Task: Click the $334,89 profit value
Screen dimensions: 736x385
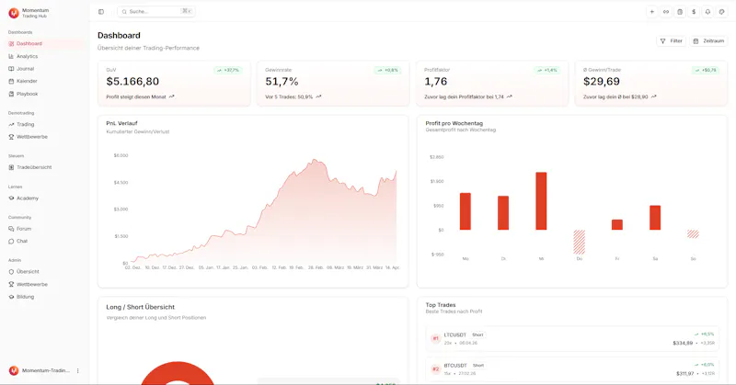Action: point(683,344)
